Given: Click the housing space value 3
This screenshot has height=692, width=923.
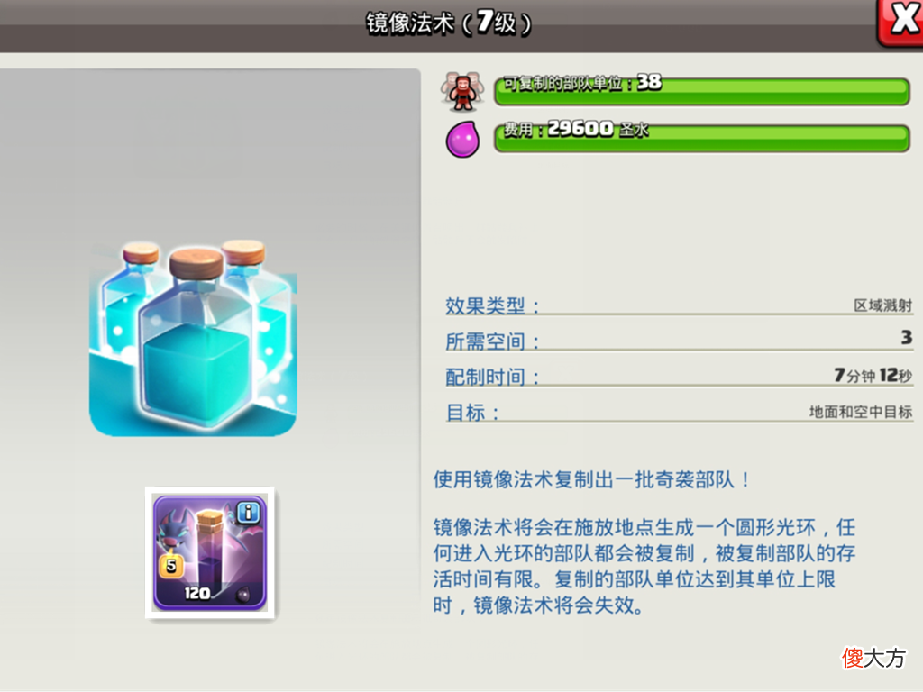Looking at the screenshot, I should [x=907, y=337].
